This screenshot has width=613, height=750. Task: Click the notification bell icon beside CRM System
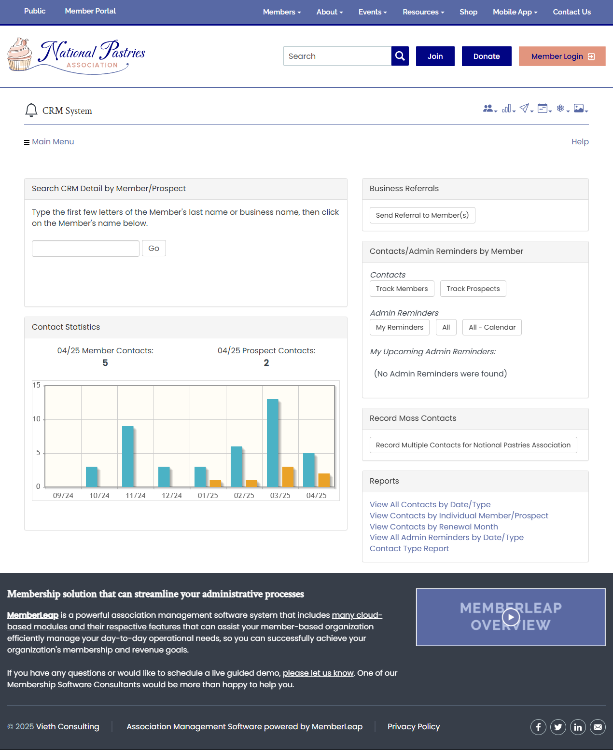tap(31, 110)
